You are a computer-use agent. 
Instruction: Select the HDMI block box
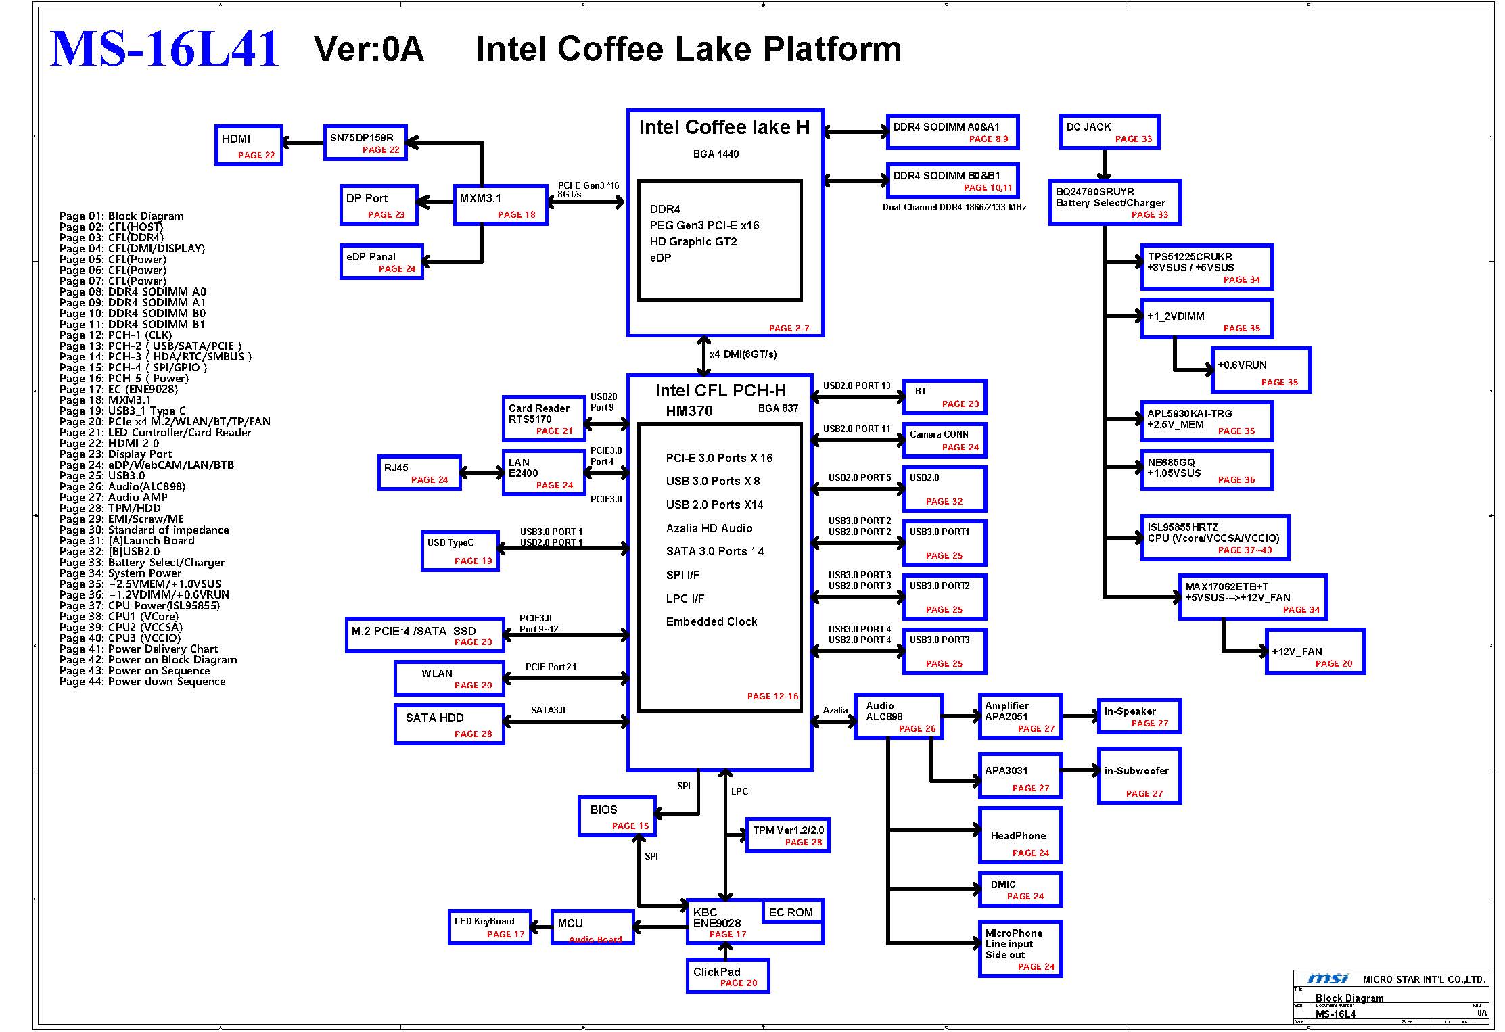(249, 145)
